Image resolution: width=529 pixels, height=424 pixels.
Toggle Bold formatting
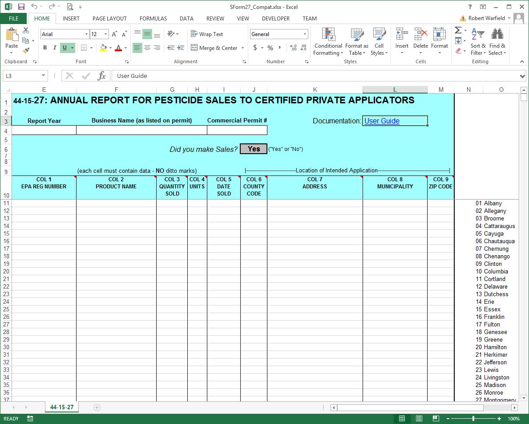(45, 48)
